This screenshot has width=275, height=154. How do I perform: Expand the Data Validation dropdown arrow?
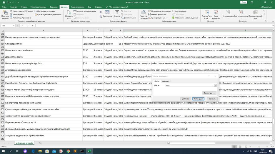click(x=167, y=18)
